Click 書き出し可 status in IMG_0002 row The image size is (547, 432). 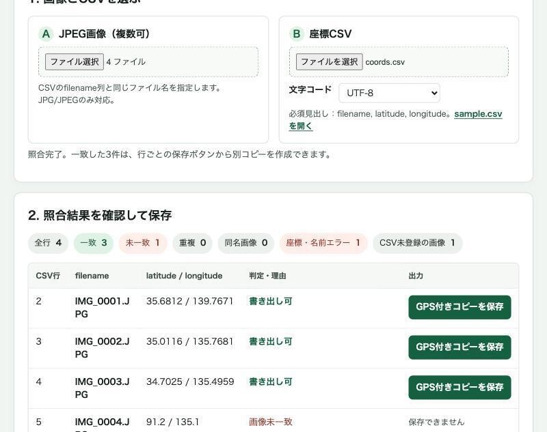pos(271,341)
